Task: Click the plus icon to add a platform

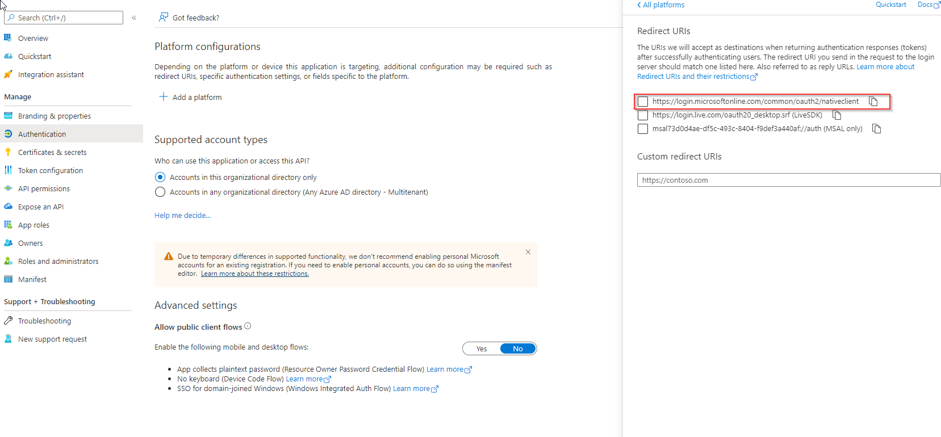Action: pyautogui.click(x=164, y=97)
